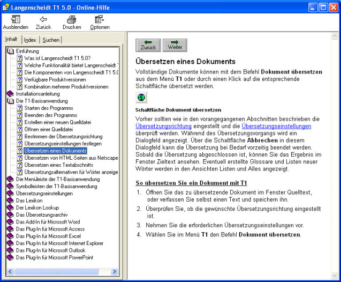Click help icon beside Öffnen einer Quelldatei
Screen dimensions: 341x282
click(20, 129)
